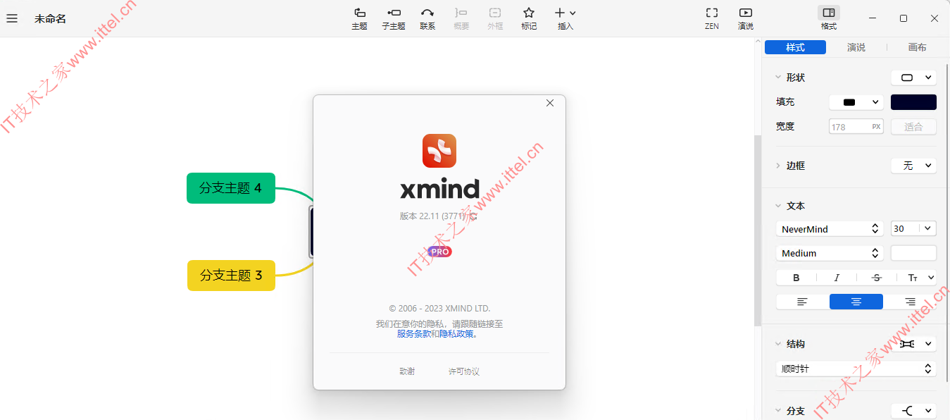Image resolution: width=950 pixels, height=420 pixels.
Task: Switch to the 画布 tab
Action: pos(918,47)
